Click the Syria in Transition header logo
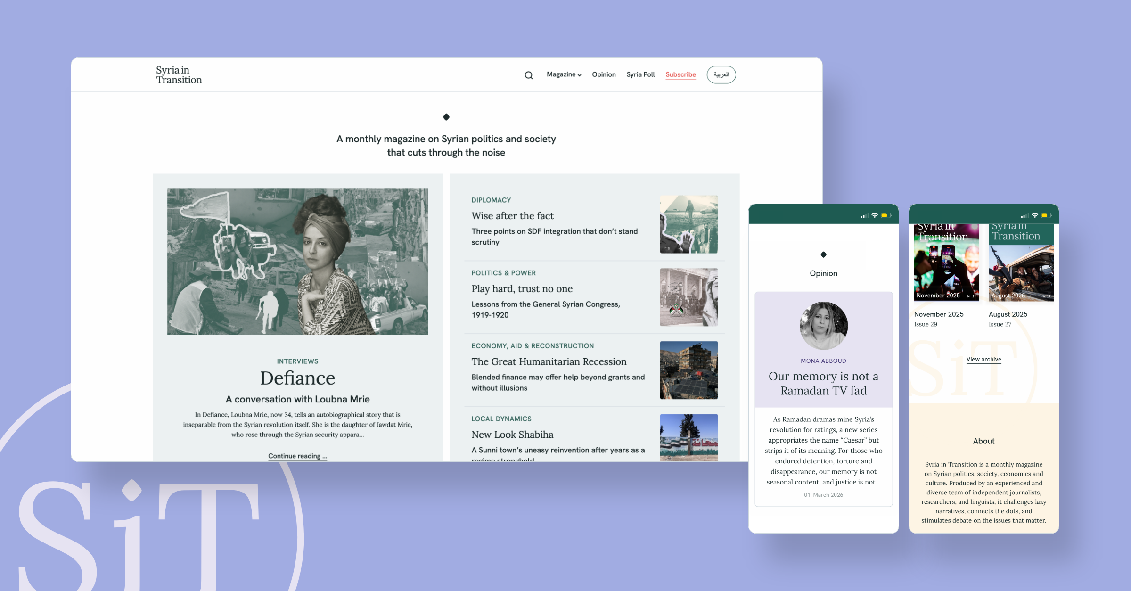1131x591 pixels. [x=179, y=75]
